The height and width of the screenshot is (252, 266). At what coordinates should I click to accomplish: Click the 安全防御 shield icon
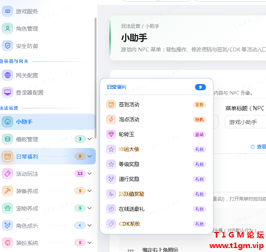click(7, 46)
